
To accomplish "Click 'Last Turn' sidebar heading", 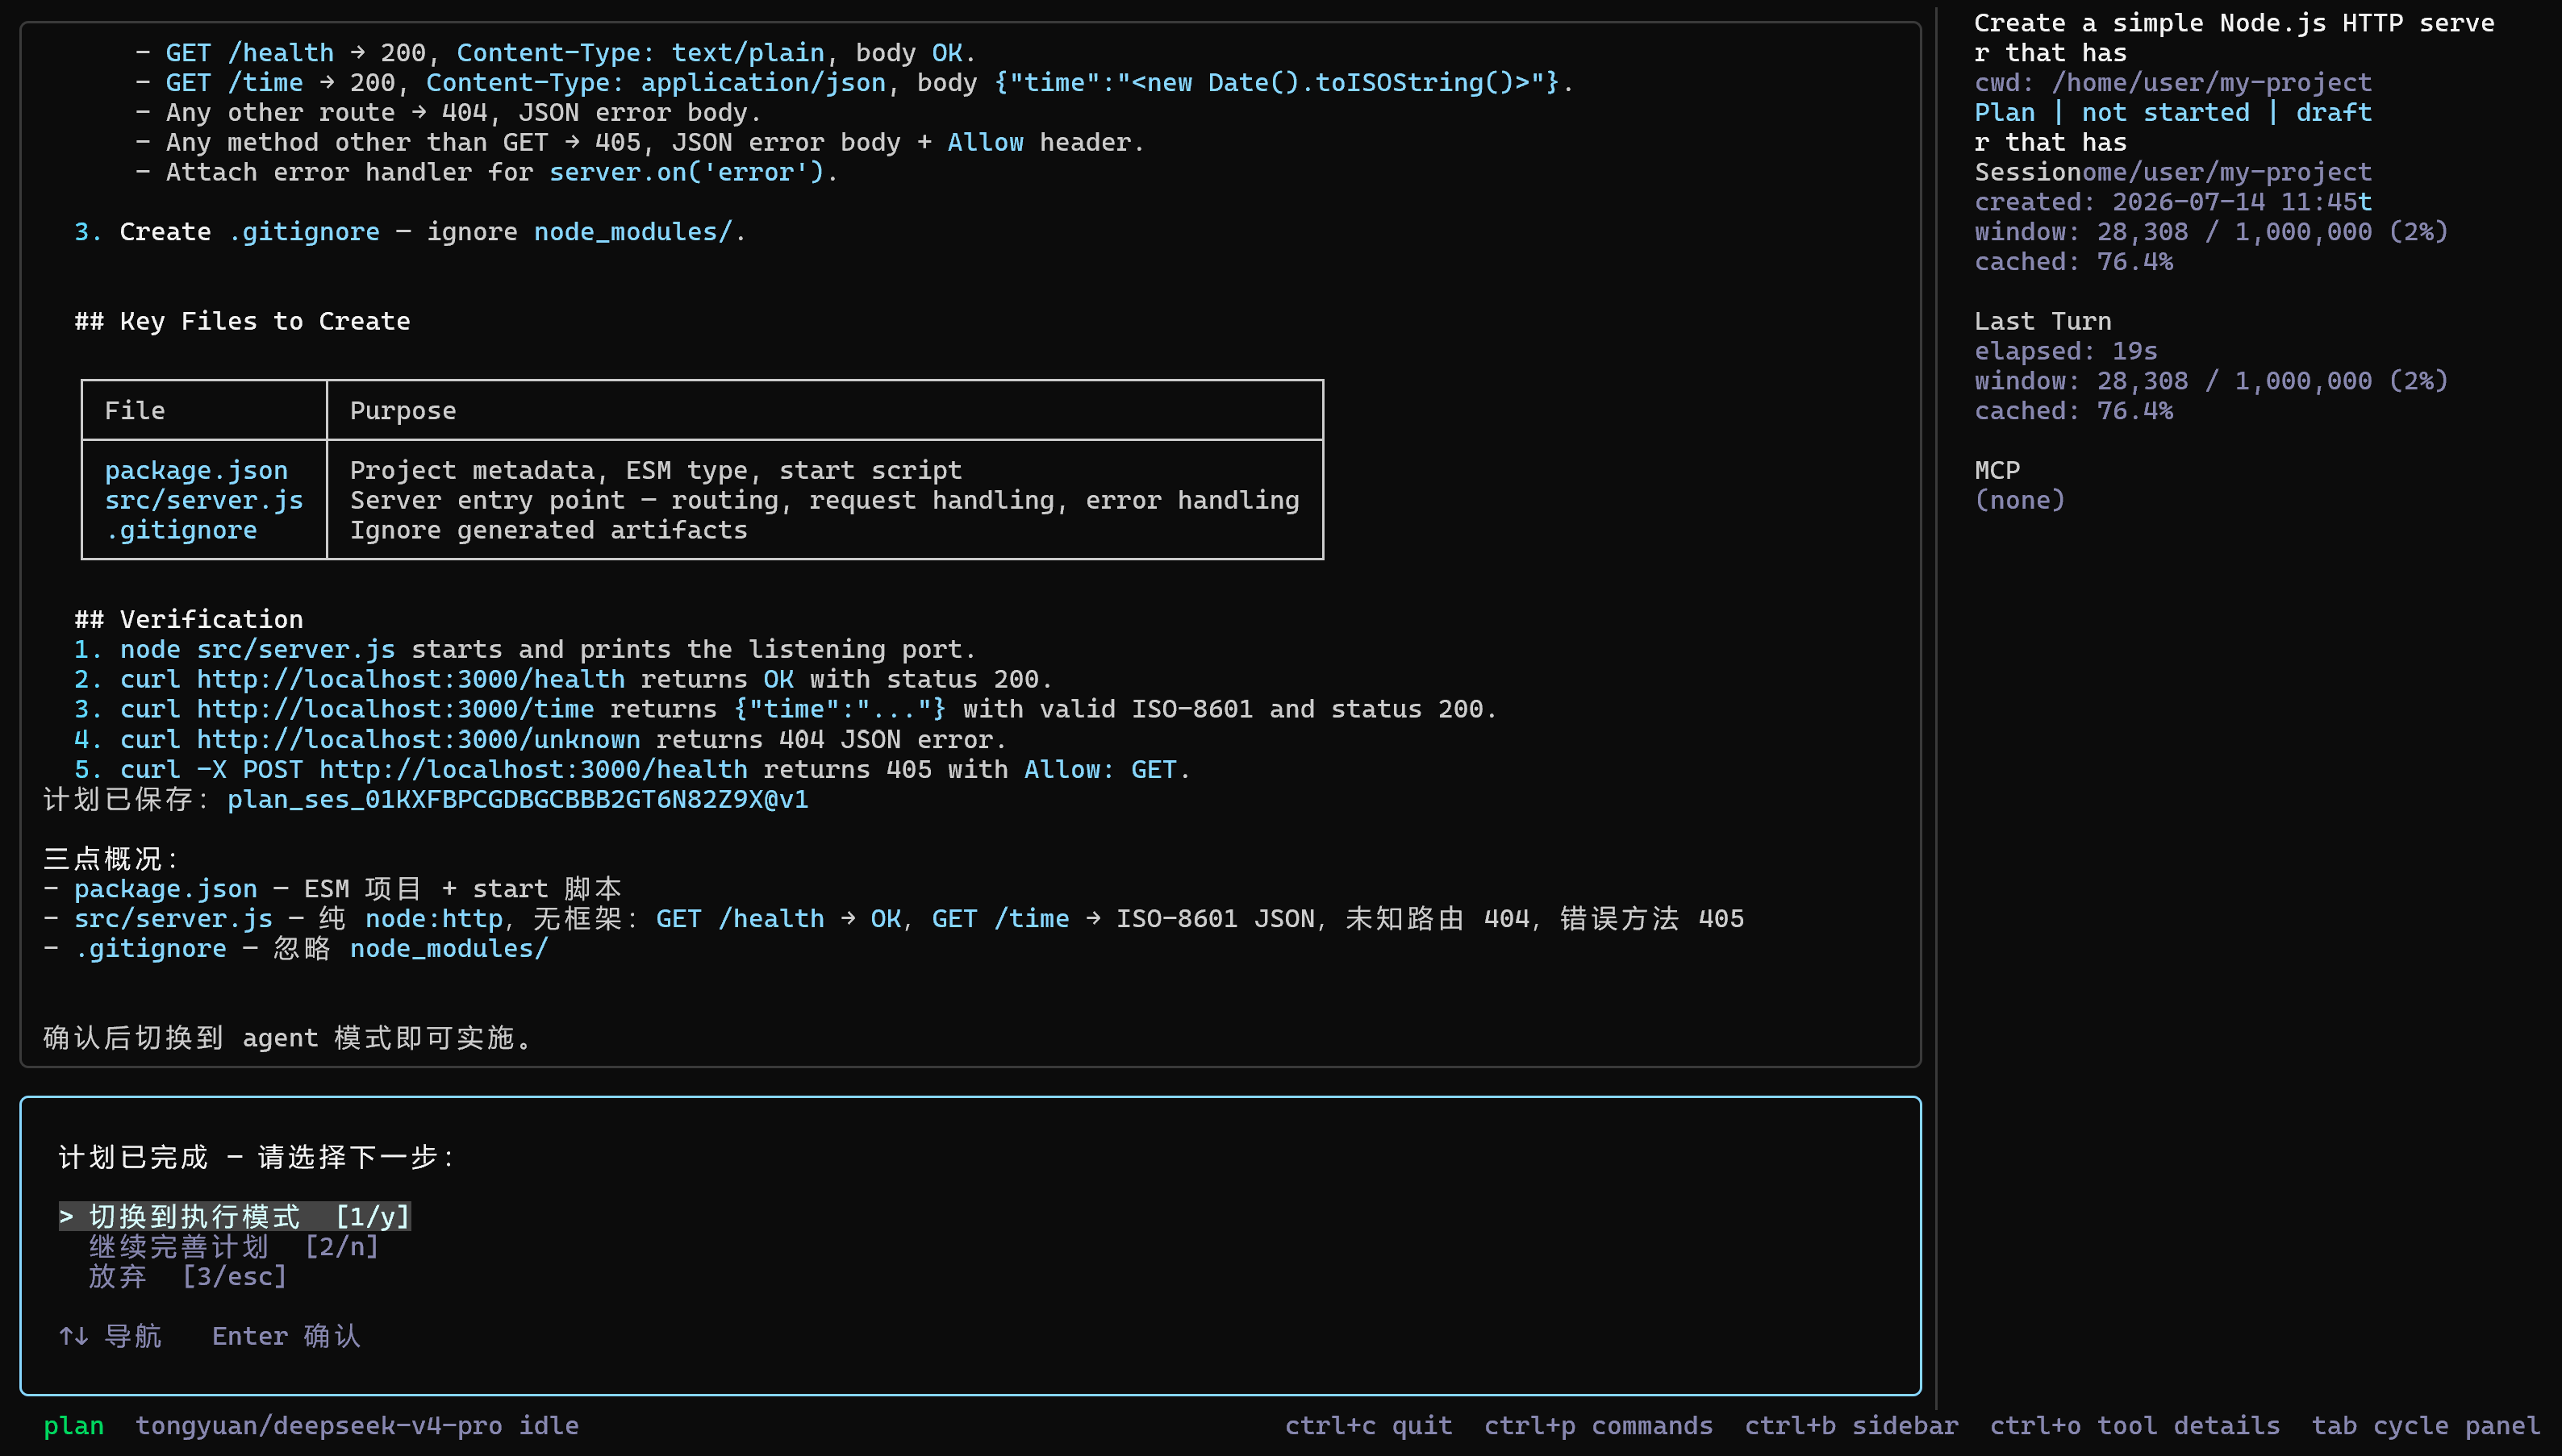I will click(x=2043, y=321).
